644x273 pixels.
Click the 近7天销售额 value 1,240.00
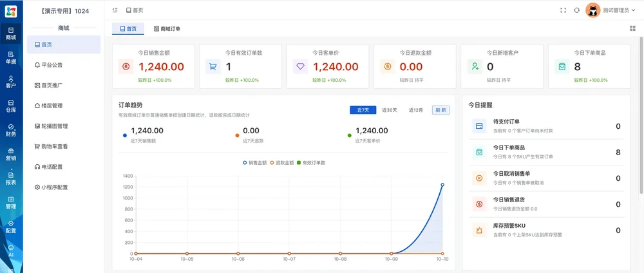(x=147, y=131)
